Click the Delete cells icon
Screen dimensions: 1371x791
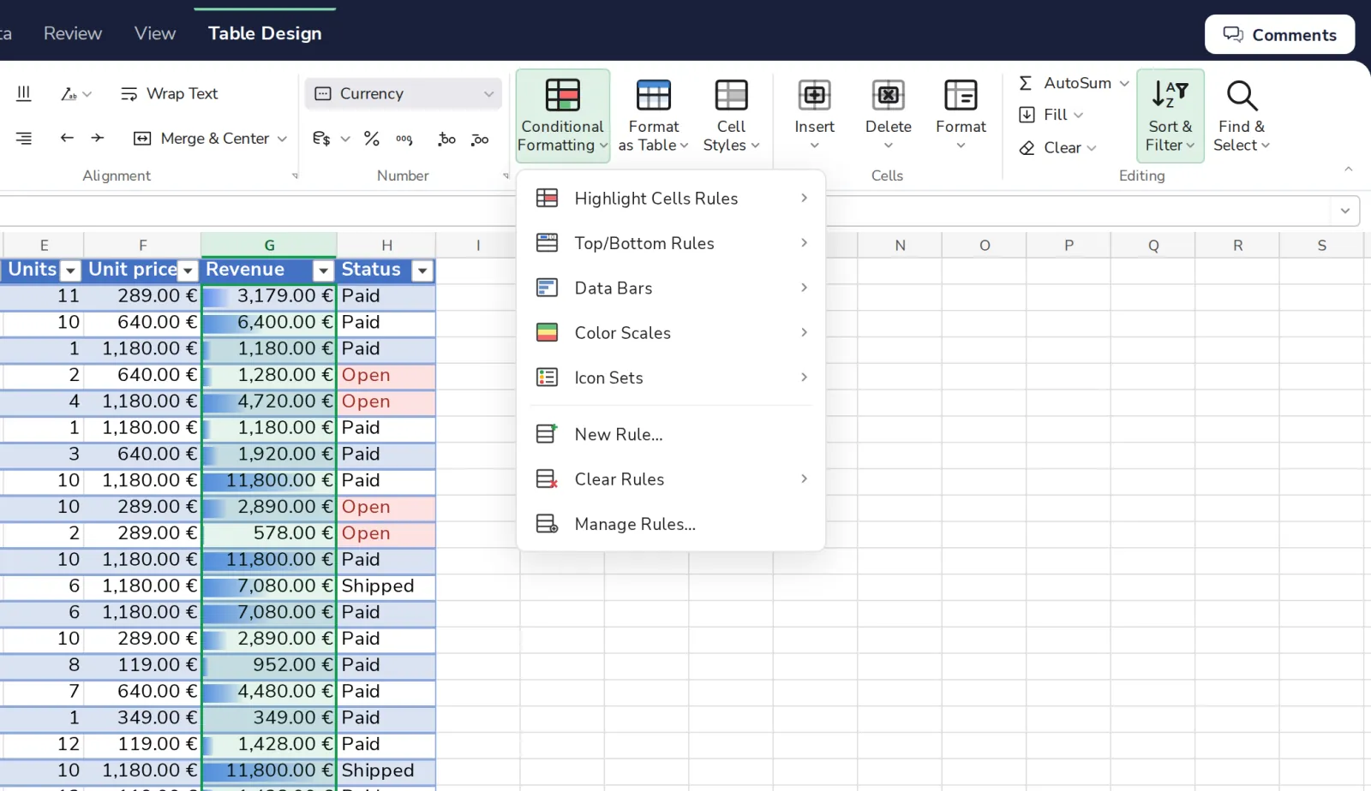coord(888,95)
